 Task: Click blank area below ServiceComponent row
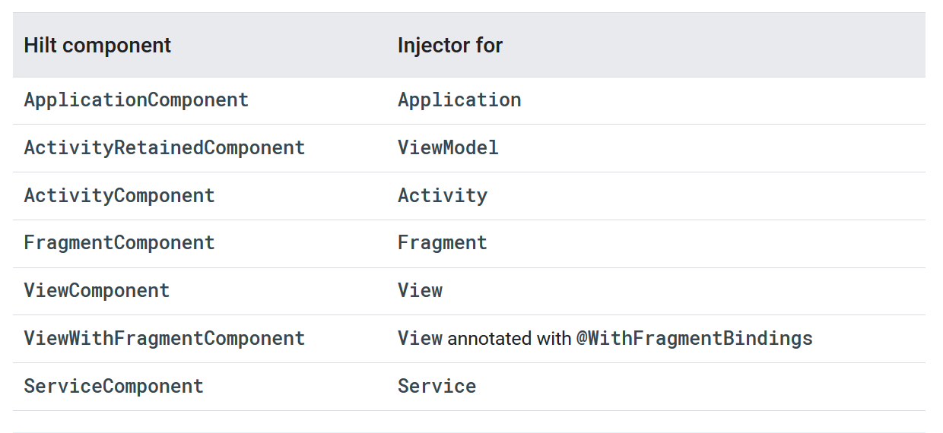[468, 422]
